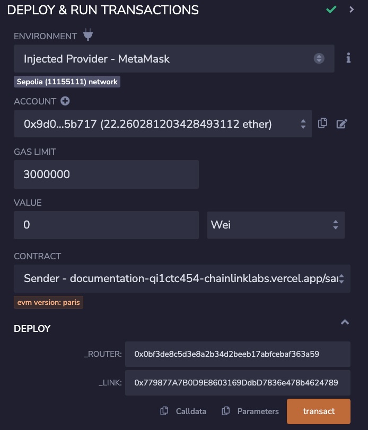
Task: Click the Parameters copy icon
Action: [x=225, y=411]
